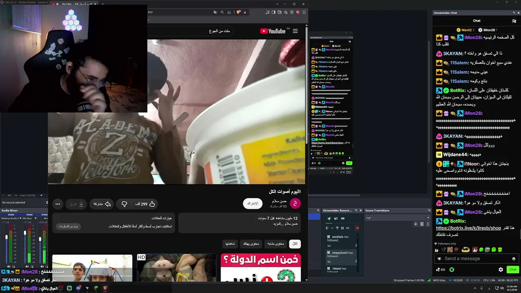This screenshot has width=521, height=293.
Task: Open the Brave Wallet icon
Action: point(280,12)
